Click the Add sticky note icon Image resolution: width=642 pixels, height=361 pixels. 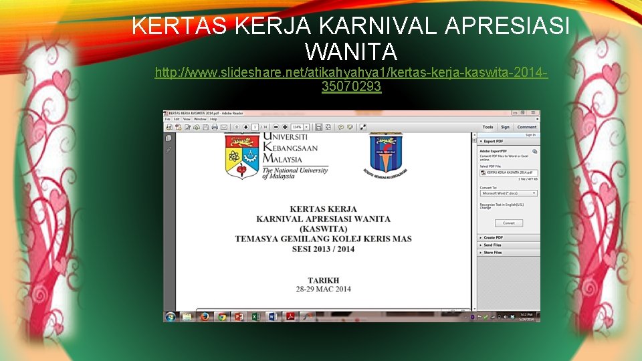(340, 127)
